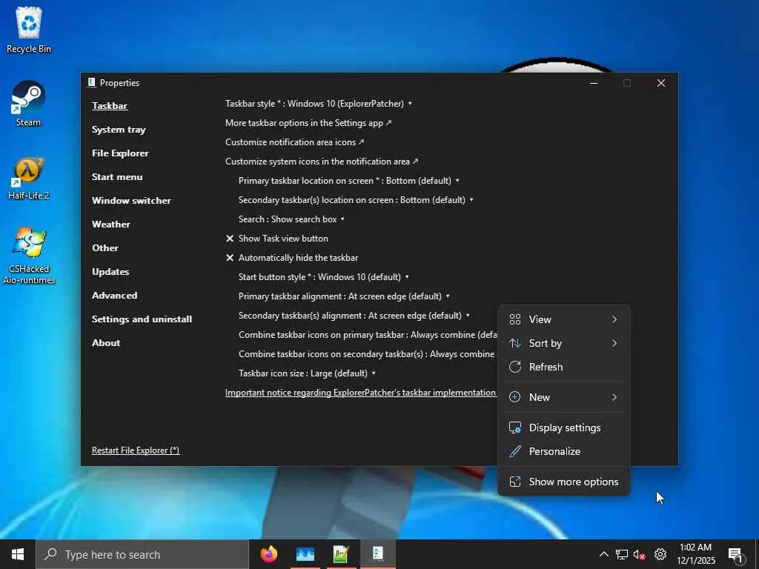759x569 pixels.
Task: Open Settings and uninstall section
Action: pos(142,319)
